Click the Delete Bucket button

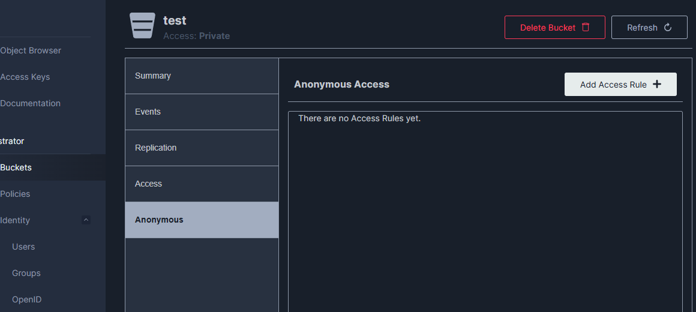click(555, 28)
